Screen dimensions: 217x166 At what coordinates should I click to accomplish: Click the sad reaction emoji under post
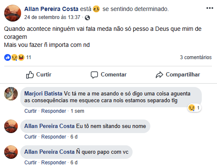click(x=14, y=57)
